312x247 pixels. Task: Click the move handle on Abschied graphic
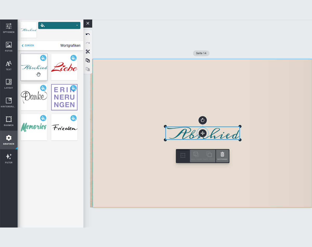point(203,133)
